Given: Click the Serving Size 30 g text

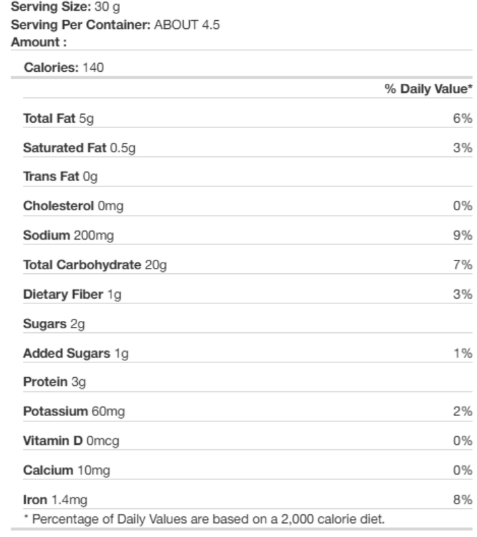Looking at the screenshot, I should click(x=65, y=7).
